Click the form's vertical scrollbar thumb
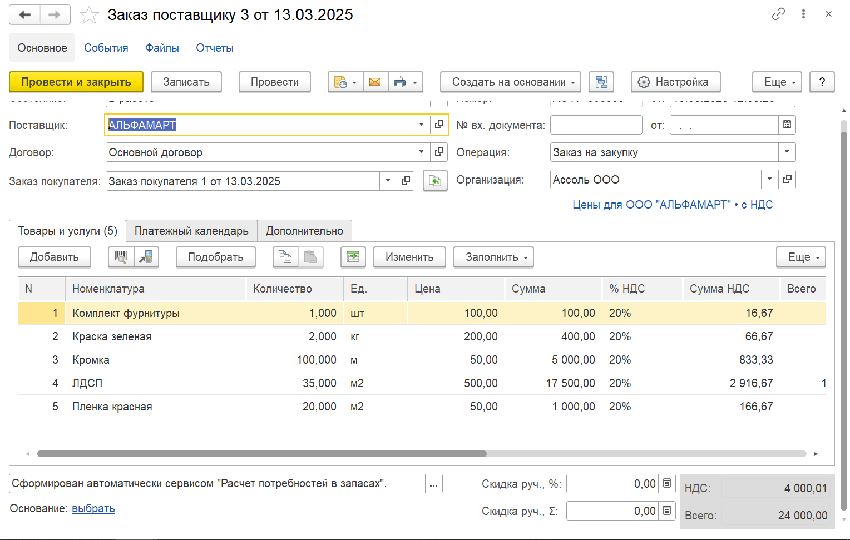This screenshot has width=850, height=540. click(844, 320)
